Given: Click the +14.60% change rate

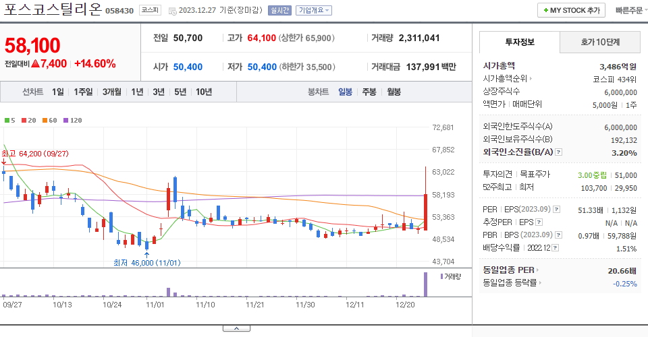Looking at the screenshot, I should click(94, 63).
